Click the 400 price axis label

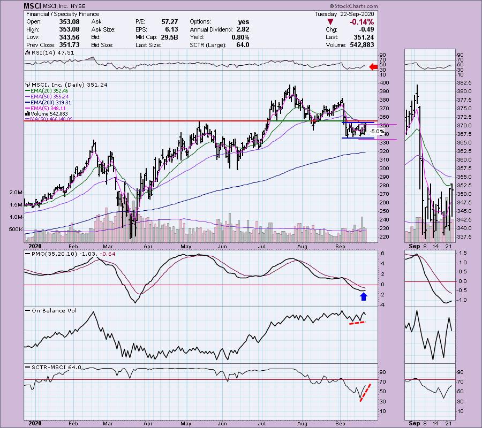click(x=385, y=83)
